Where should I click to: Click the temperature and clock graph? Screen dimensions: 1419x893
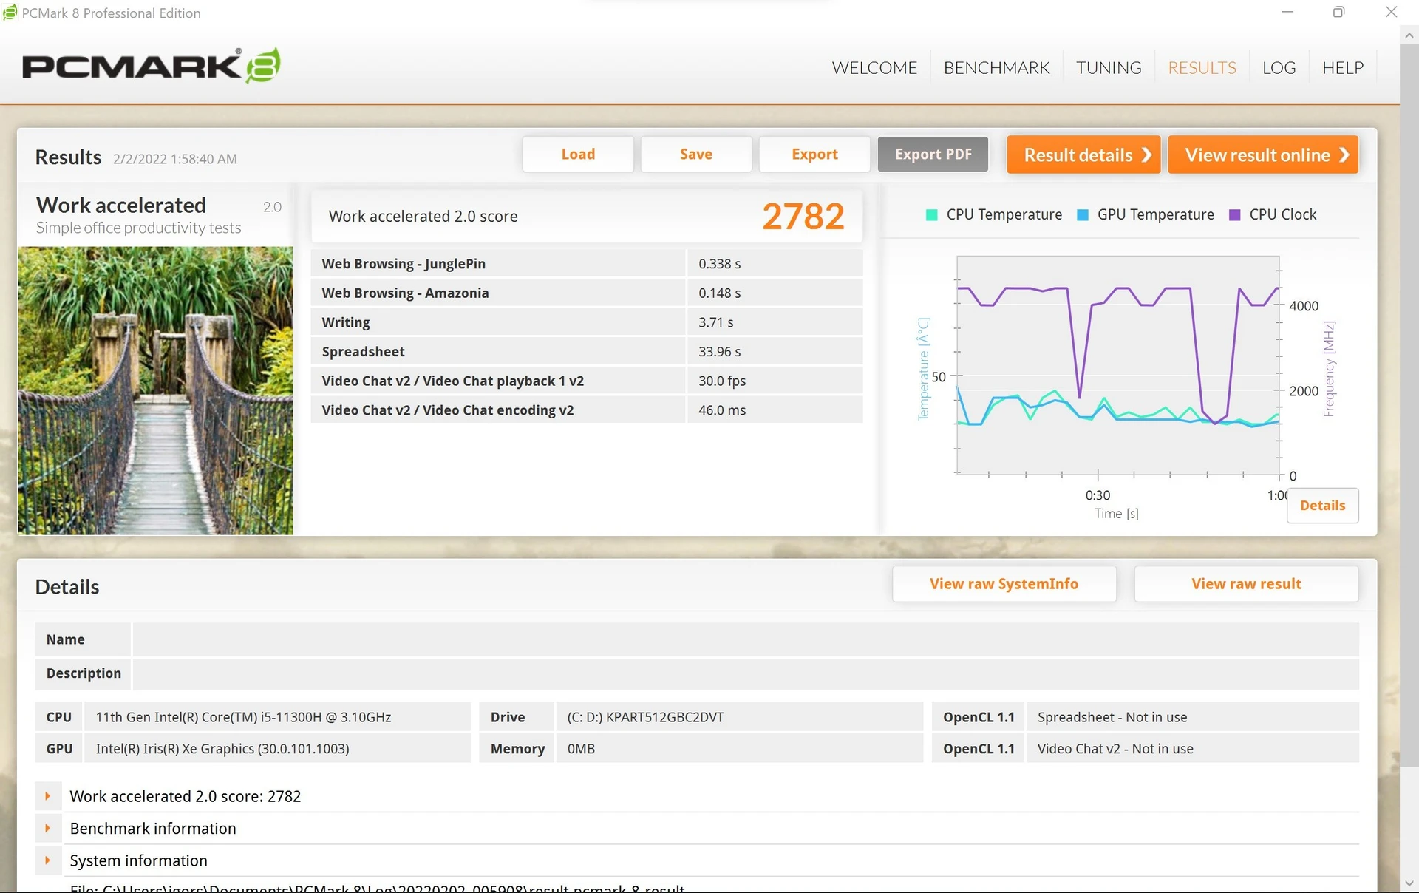click(1117, 365)
